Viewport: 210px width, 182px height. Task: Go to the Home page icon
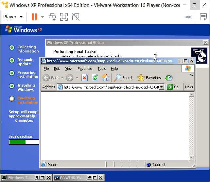[x=105, y=78]
